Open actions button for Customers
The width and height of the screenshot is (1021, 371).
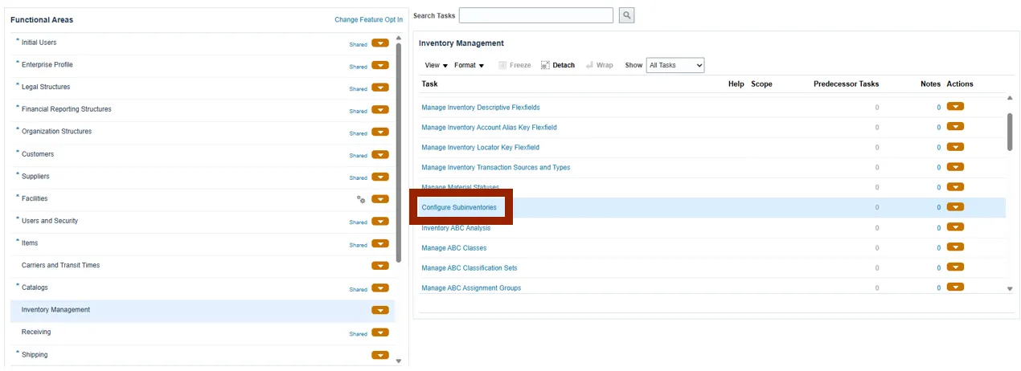(380, 155)
